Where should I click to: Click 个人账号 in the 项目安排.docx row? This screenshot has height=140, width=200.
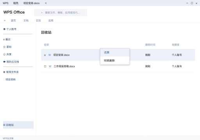177,55
